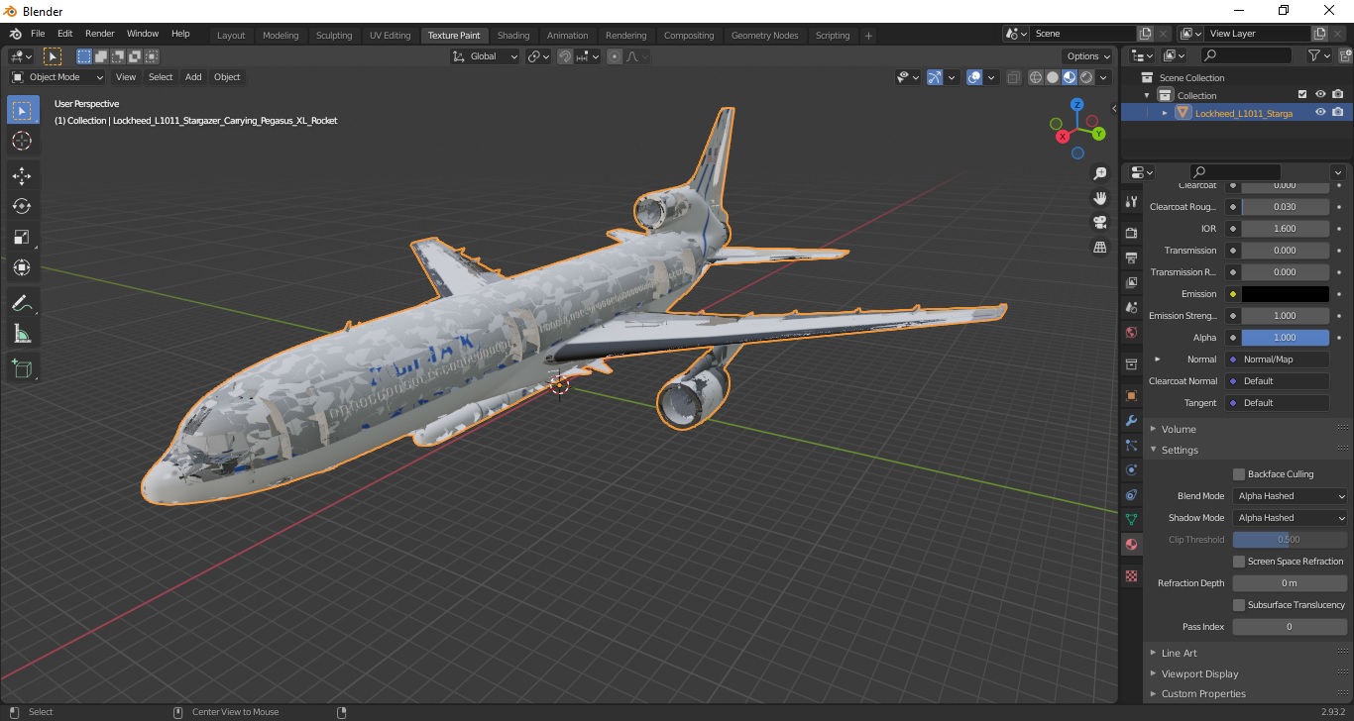
Task: Adjust the Alpha slider field
Action: pyautogui.click(x=1286, y=338)
